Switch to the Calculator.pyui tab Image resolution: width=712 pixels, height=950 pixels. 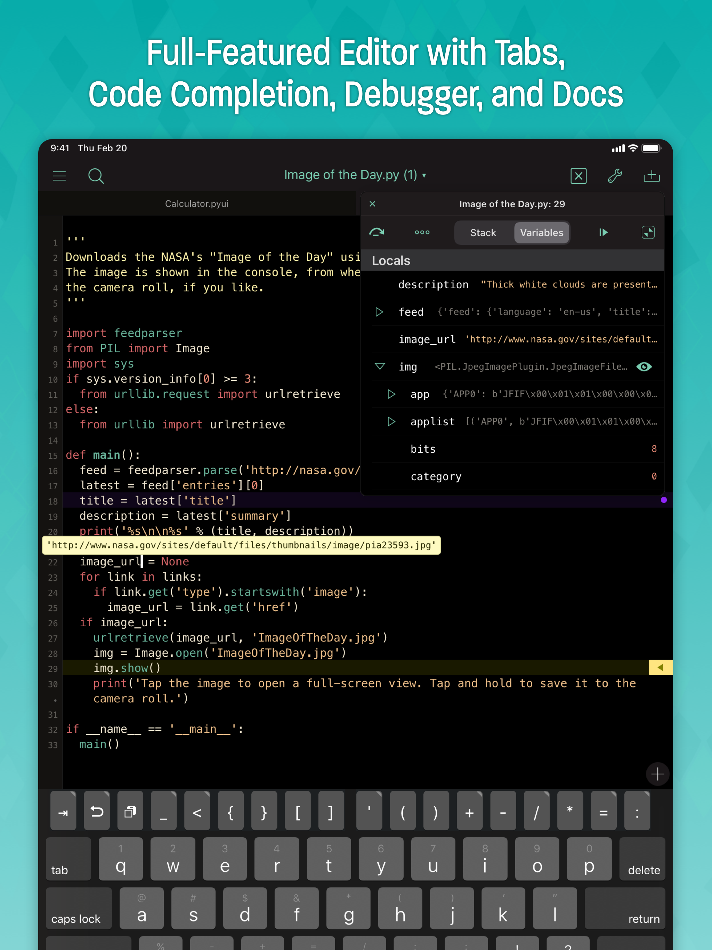(197, 203)
